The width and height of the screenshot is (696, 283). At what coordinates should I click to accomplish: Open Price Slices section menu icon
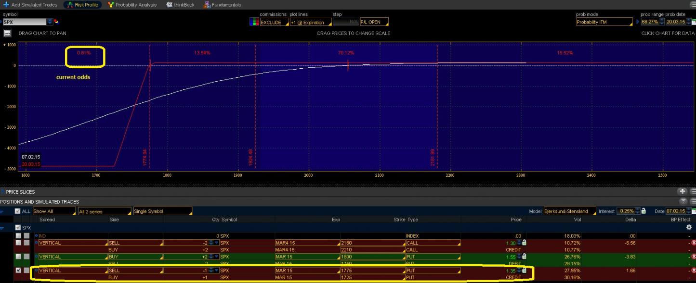693,192
